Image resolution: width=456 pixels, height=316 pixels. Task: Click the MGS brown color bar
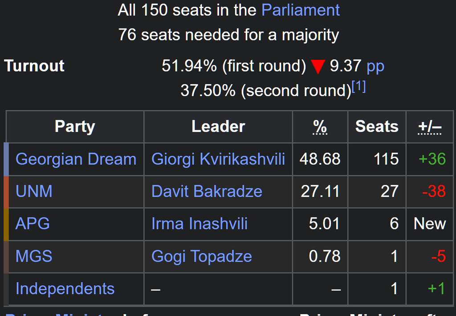click(x=6, y=257)
